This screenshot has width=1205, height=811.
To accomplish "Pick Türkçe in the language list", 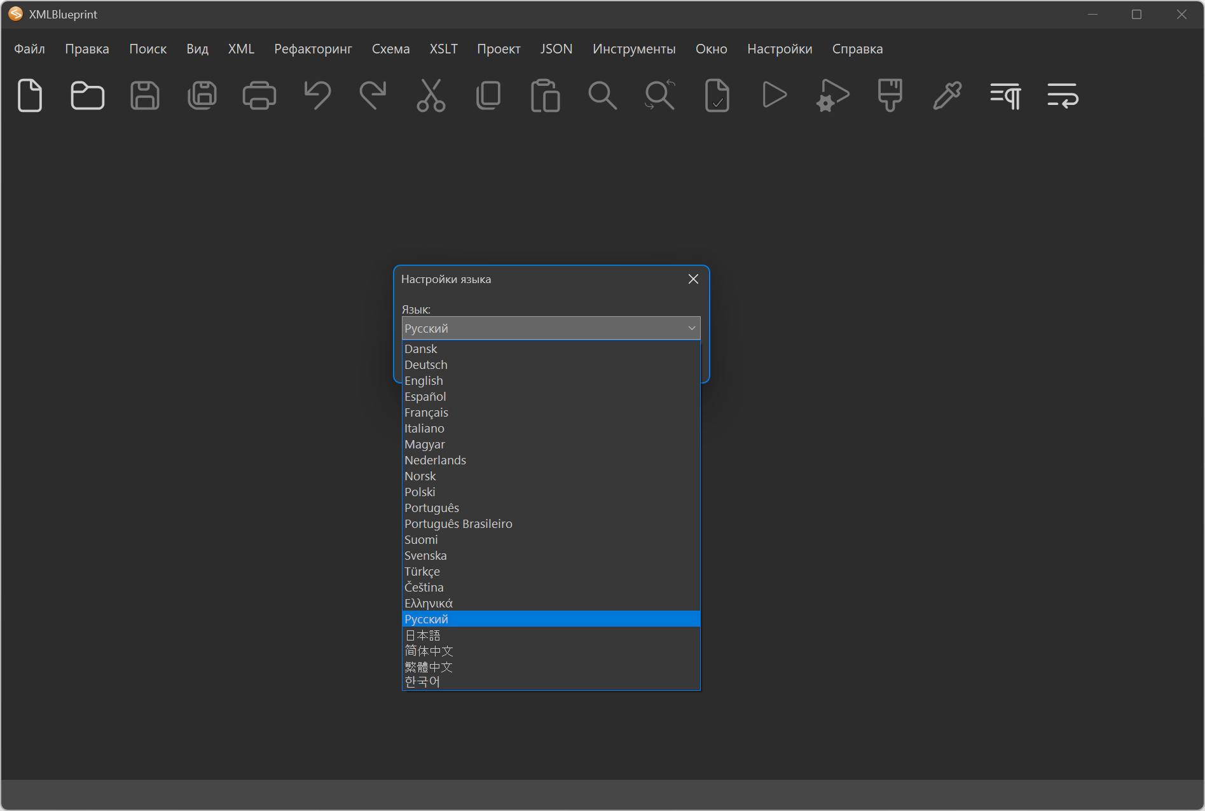I will click(x=551, y=571).
